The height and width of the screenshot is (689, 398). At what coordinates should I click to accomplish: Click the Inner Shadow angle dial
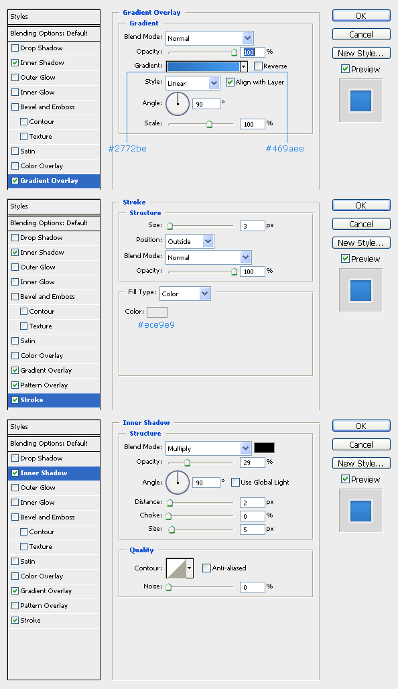tap(178, 482)
